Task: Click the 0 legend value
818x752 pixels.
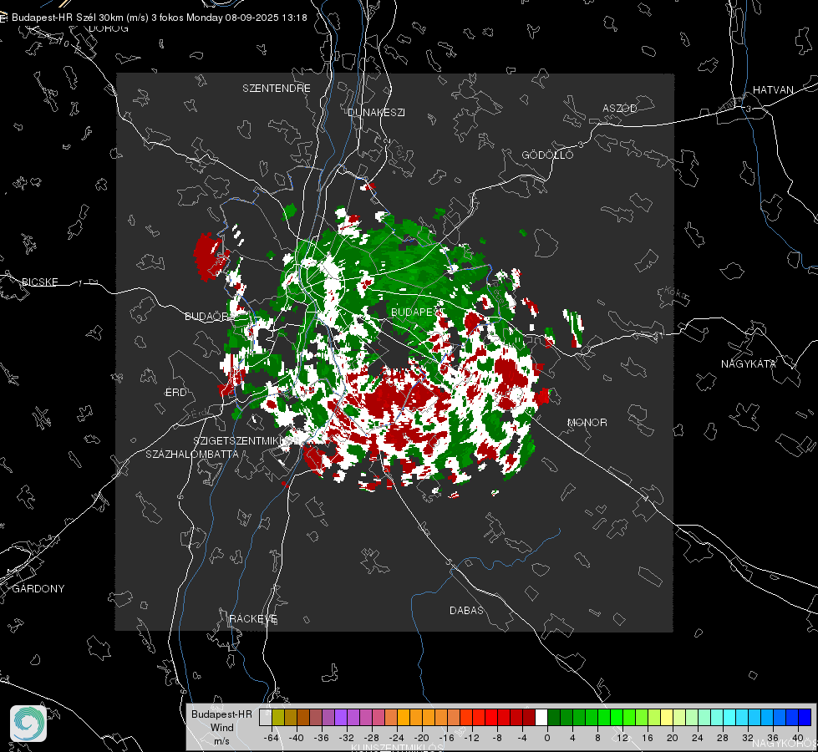Action: click(x=547, y=738)
